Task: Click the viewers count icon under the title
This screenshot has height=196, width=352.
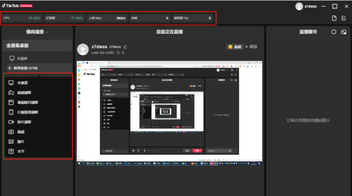Action: (118, 53)
